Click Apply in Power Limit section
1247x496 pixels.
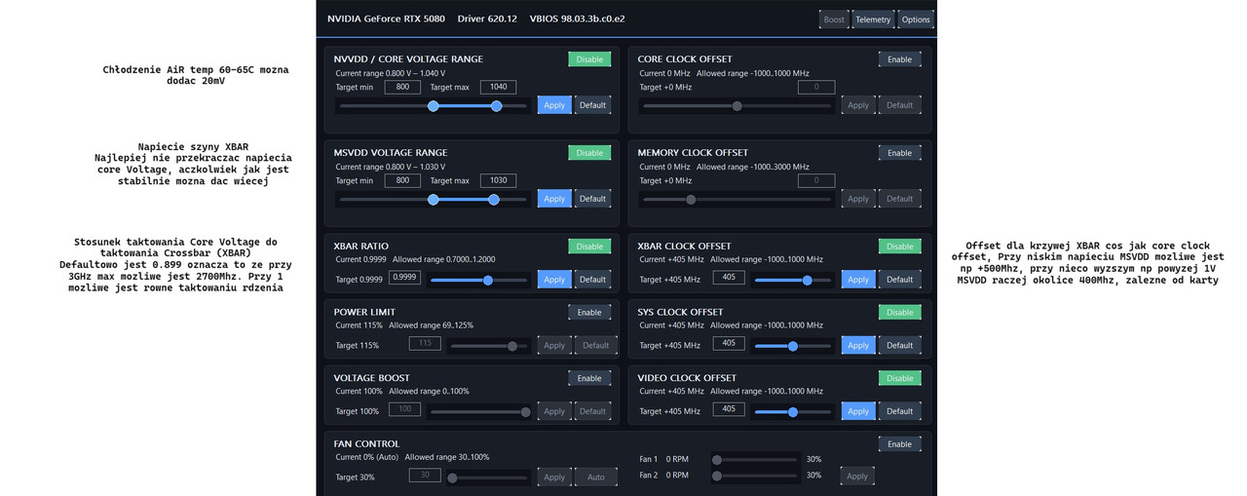click(554, 346)
